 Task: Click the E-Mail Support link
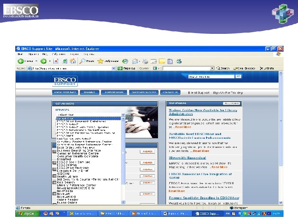(199, 93)
